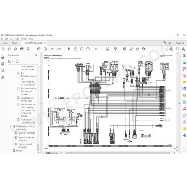Open the Stamp tool in the toolbar

[144, 49]
